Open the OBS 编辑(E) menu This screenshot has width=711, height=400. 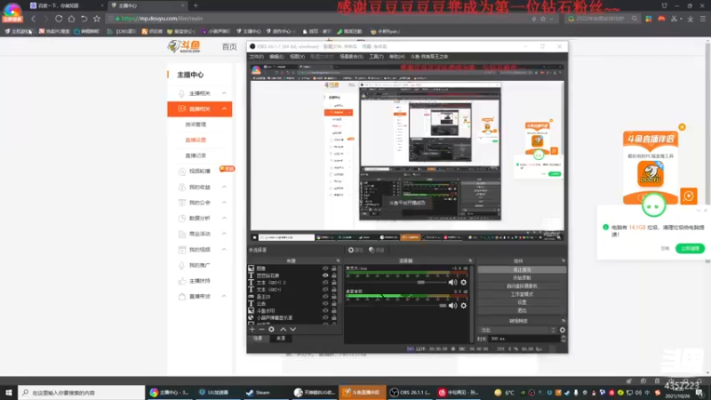pos(276,57)
